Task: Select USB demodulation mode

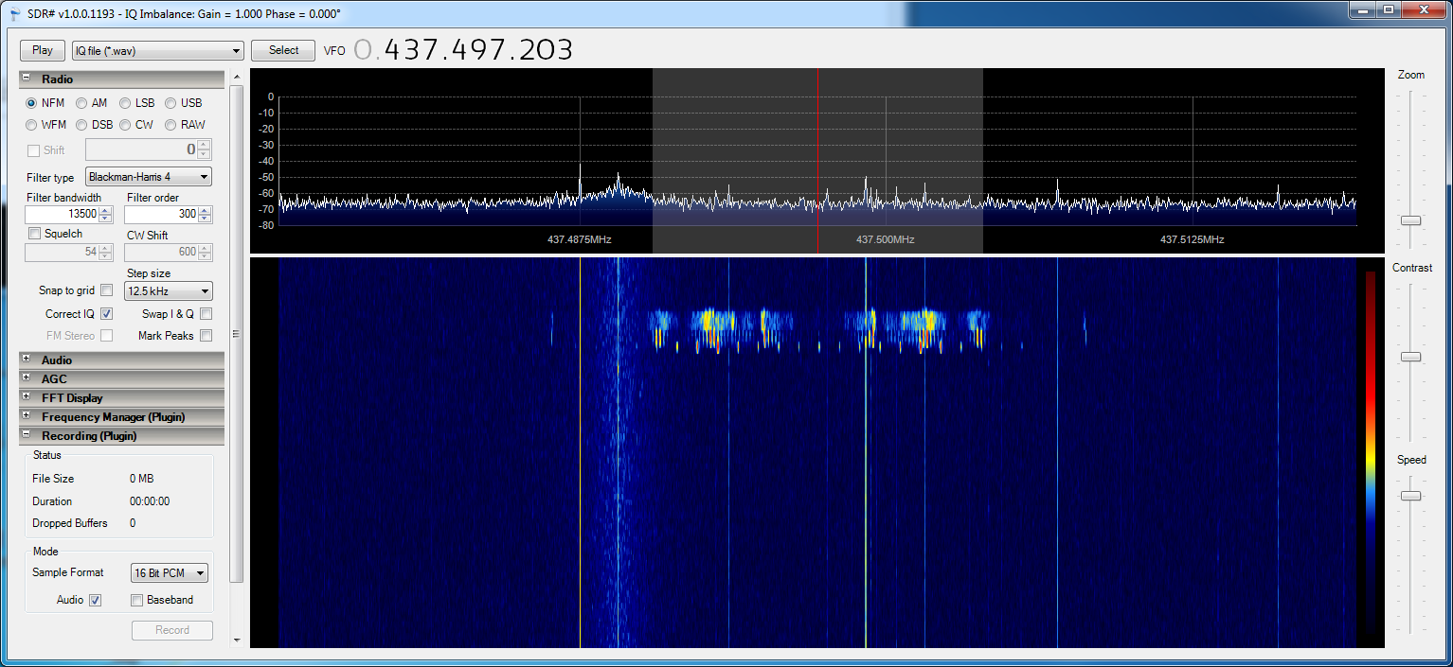Action: [x=171, y=103]
